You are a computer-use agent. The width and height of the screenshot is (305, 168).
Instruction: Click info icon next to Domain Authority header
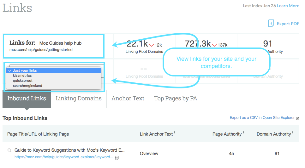(293, 132)
